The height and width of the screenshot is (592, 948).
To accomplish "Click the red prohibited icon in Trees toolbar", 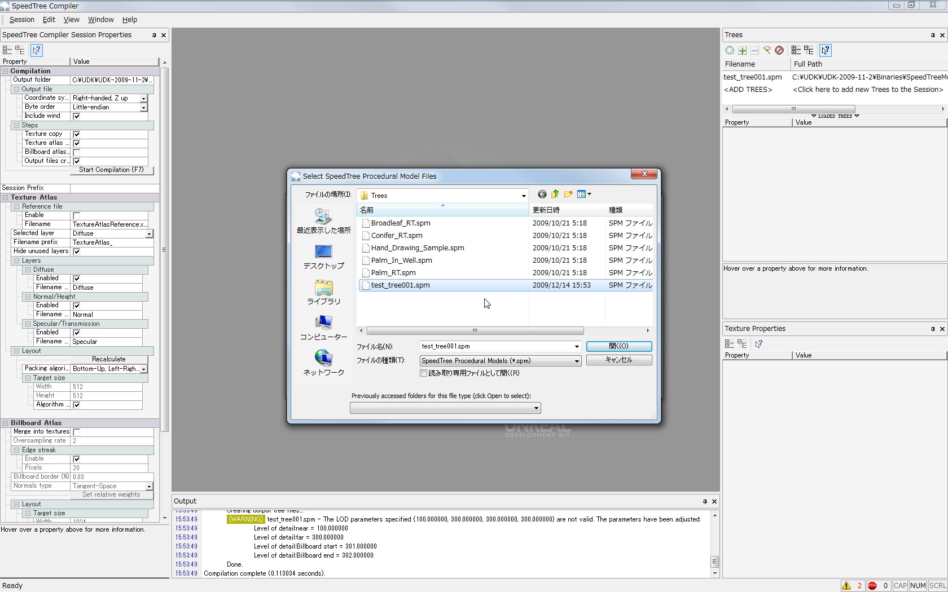I will click(x=779, y=50).
